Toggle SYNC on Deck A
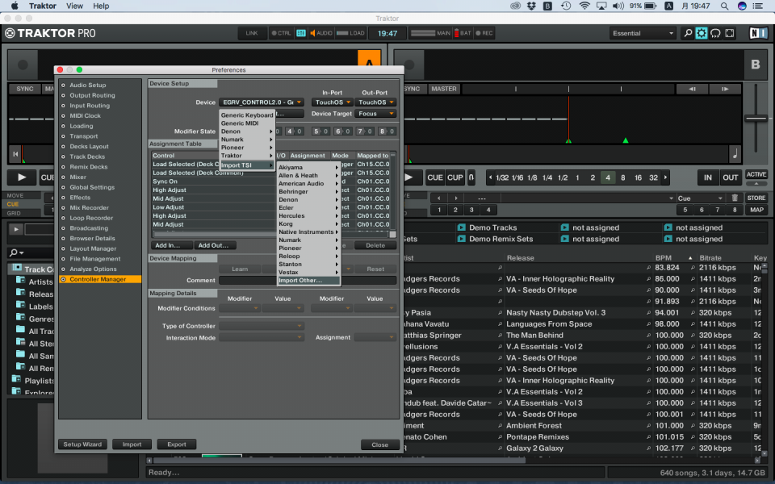The height and width of the screenshot is (484, 775). pos(25,89)
